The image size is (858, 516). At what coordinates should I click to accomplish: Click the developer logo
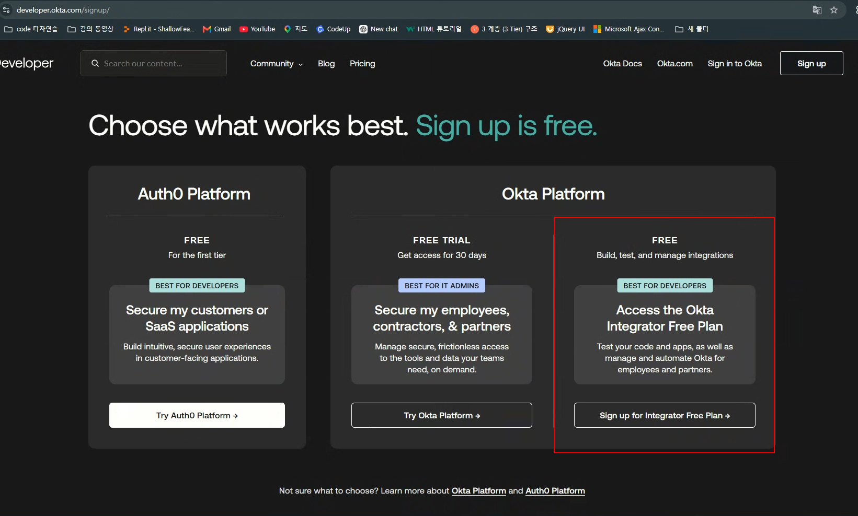(x=26, y=63)
